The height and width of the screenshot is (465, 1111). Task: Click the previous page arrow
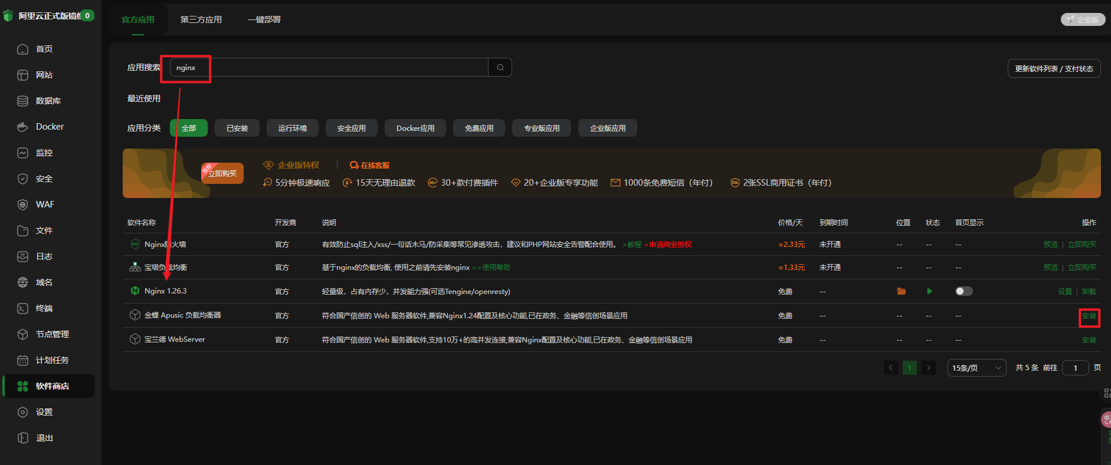891,368
